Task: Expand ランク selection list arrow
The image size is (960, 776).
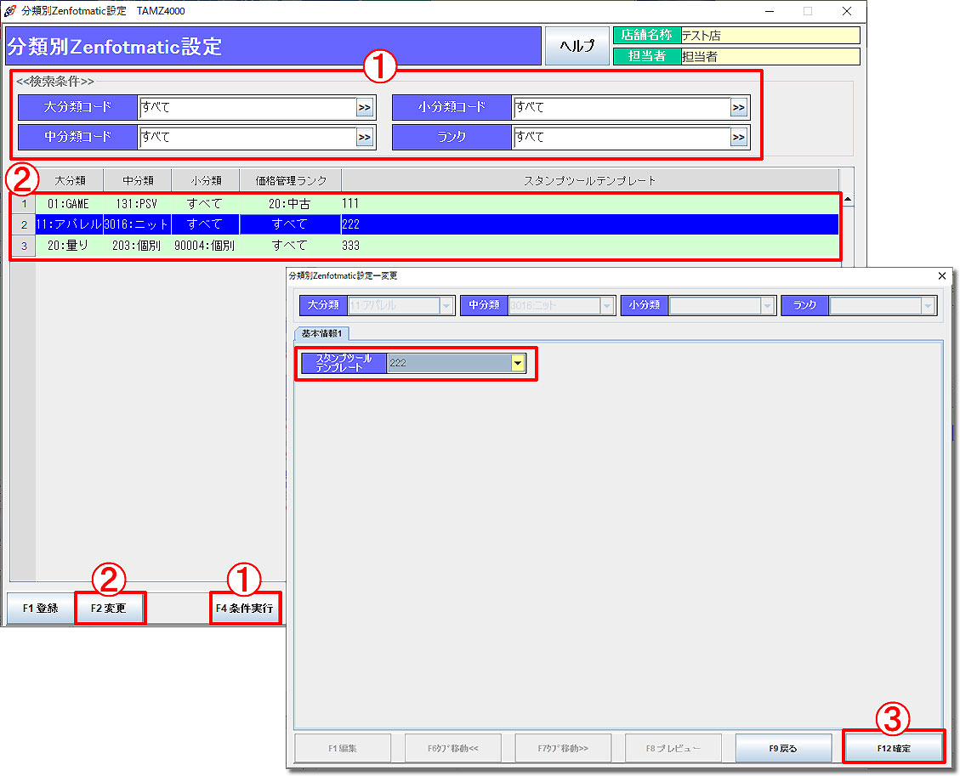Action: click(739, 137)
